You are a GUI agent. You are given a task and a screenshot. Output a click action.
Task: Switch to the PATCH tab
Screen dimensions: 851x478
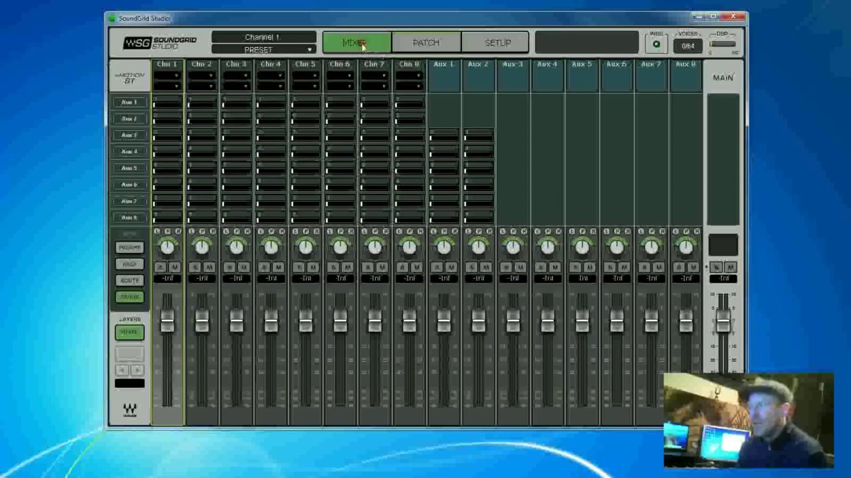(426, 43)
